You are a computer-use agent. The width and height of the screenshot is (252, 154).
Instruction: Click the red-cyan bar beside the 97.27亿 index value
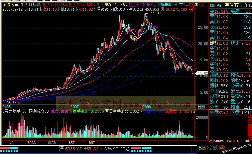click(141, 150)
